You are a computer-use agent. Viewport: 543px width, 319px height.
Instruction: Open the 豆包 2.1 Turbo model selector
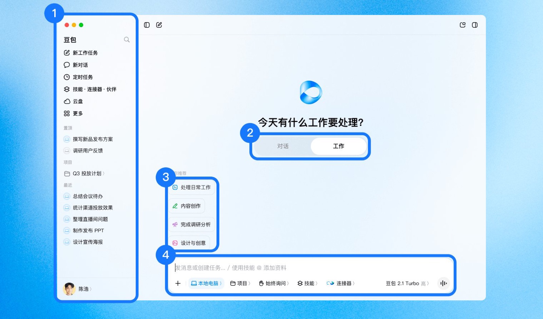tap(407, 283)
